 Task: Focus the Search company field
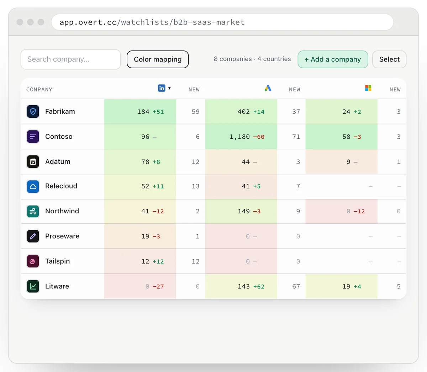[x=70, y=59]
